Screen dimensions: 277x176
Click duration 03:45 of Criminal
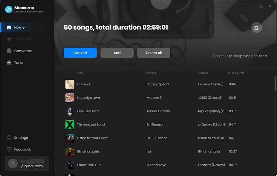click(233, 84)
